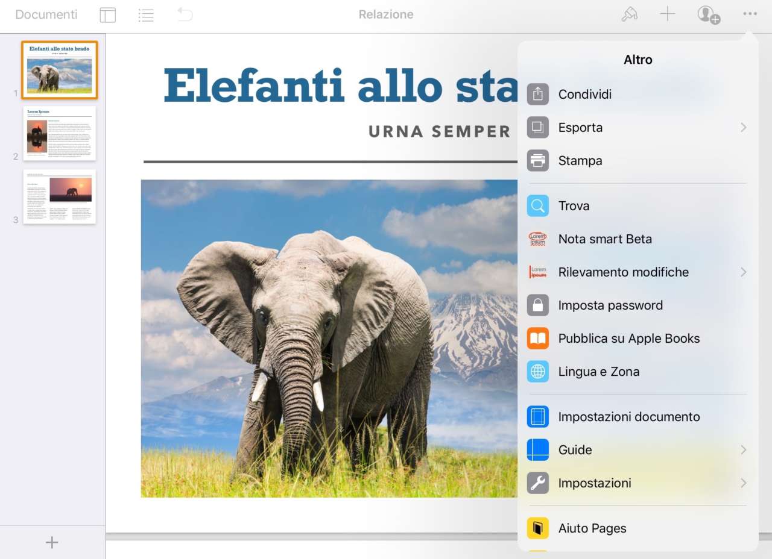The width and height of the screenshot is (772, 559).
Task: Choose Trova in the menu
Action: click(638, 206)
